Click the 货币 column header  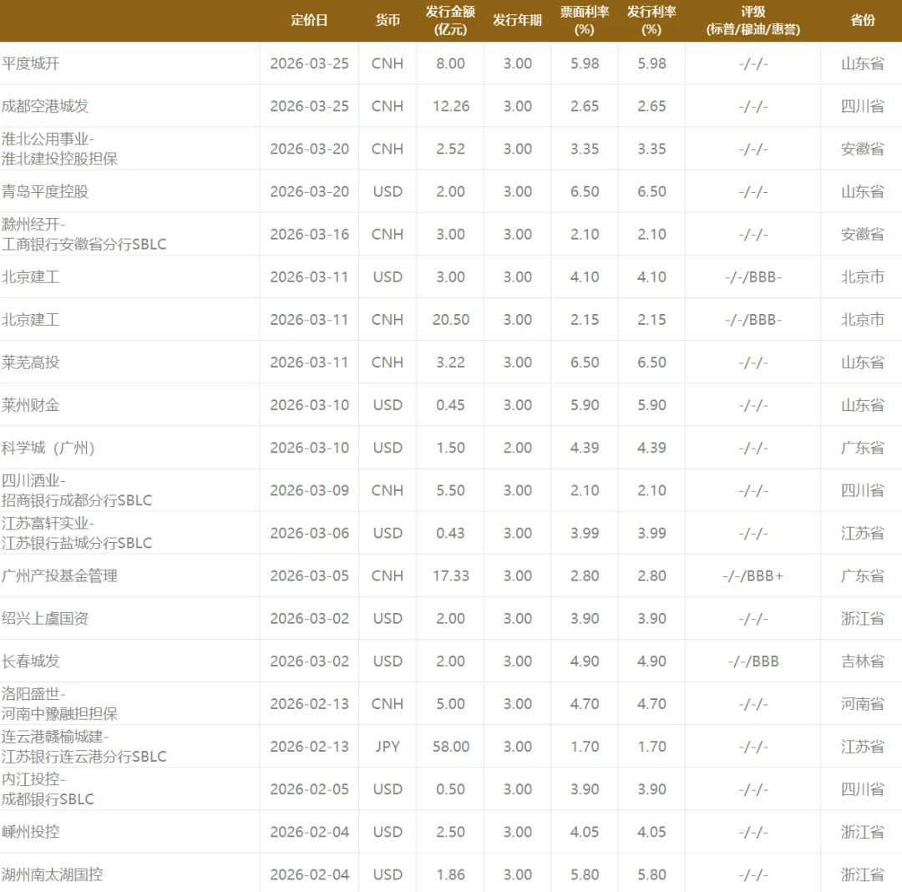click(387, 20)
